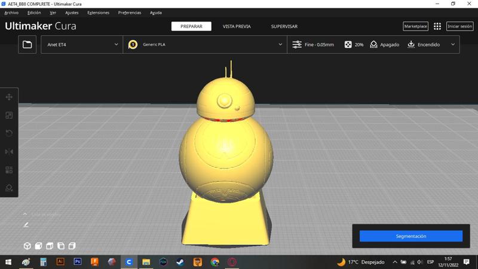478x269 pixels.
Task: Open Windows notification center icon
Action: pos(467,262)
